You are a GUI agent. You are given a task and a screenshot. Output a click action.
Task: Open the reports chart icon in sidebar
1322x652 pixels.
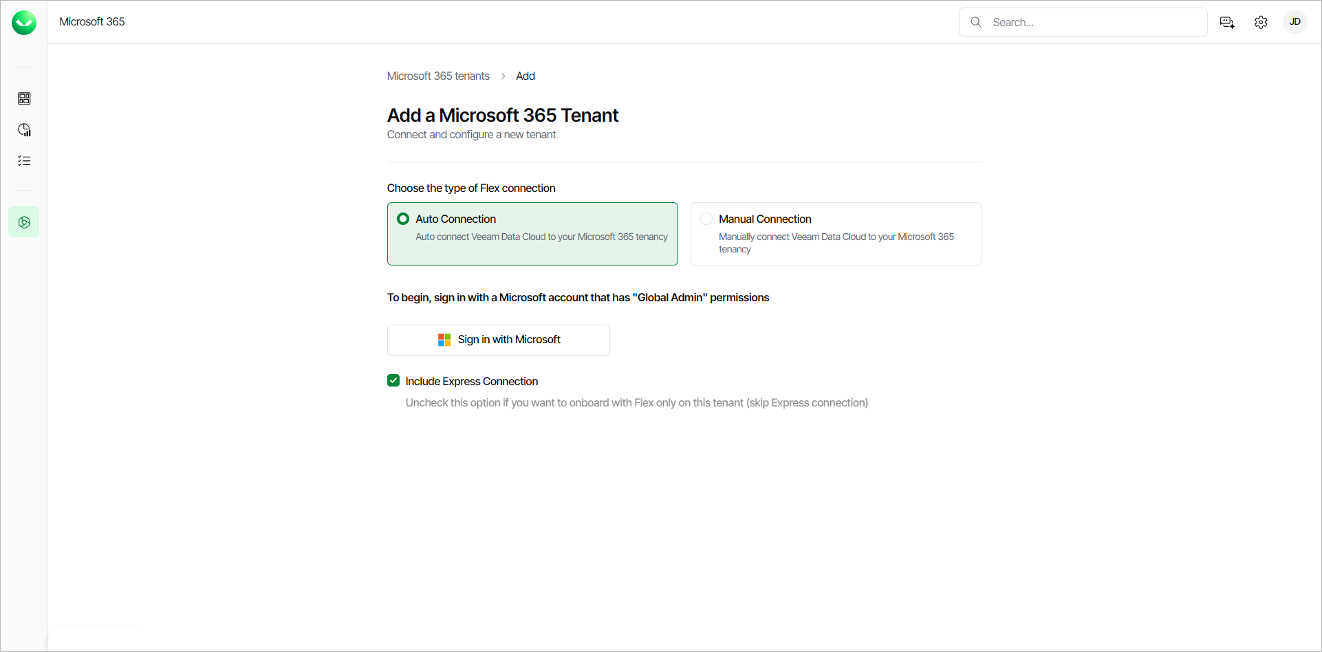pyautogui.click(x=24, y=130)
